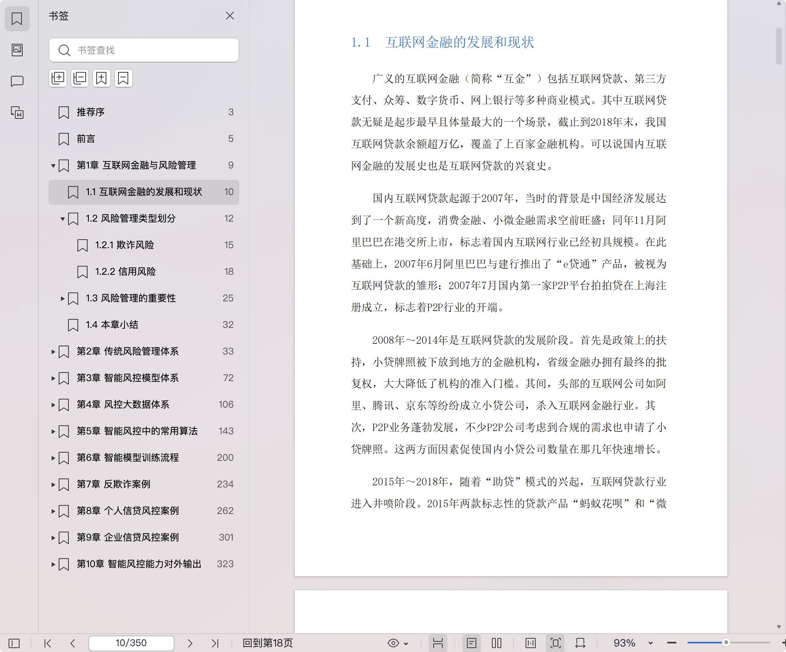The image size is (786, 652).
Task: Jump to 1.4 本章小结 bookmark
Action: pyautogui.click(x=144, y=325)
